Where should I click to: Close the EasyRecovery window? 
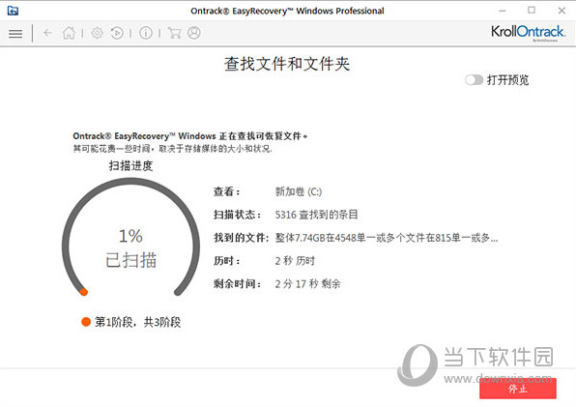pyautogui.click(x=562, y=11)
